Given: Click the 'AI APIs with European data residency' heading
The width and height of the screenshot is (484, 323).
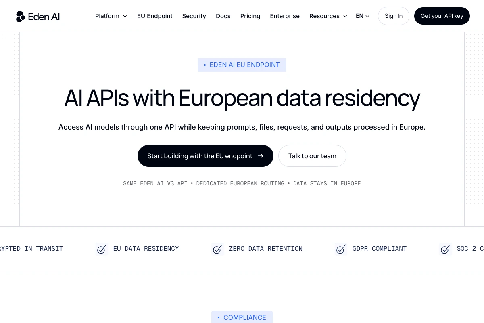Looking at the screenshot, I should (x=242, y=98).
